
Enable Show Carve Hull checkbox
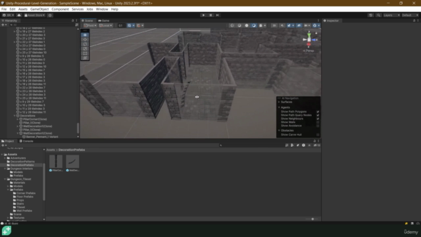coord(318,134)
